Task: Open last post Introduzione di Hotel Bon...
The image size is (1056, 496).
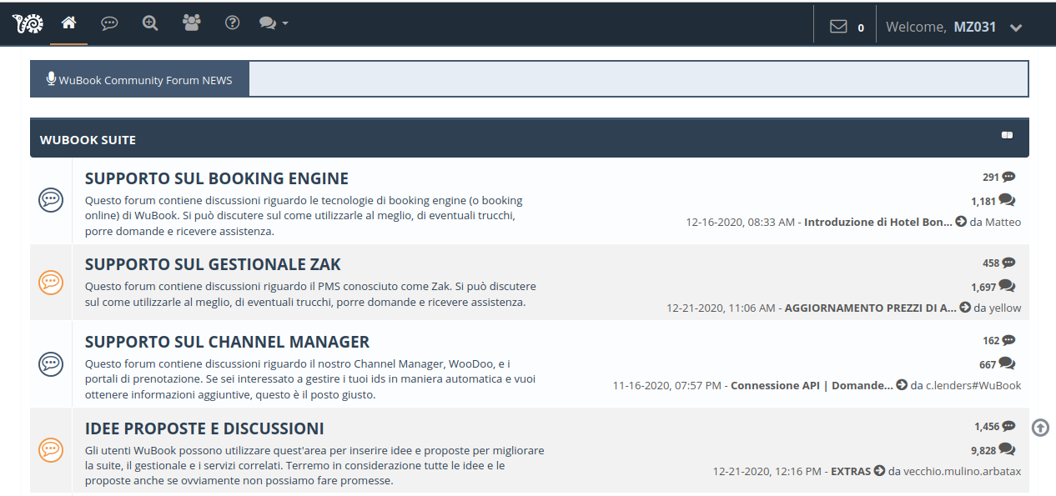Action: 877,222
